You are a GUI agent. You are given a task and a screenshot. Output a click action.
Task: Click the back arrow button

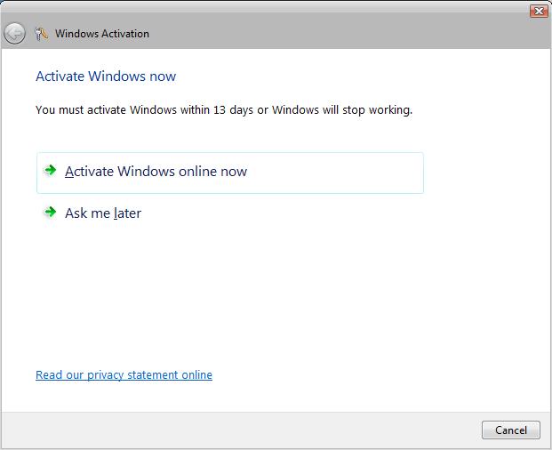(x=14, y=34)
